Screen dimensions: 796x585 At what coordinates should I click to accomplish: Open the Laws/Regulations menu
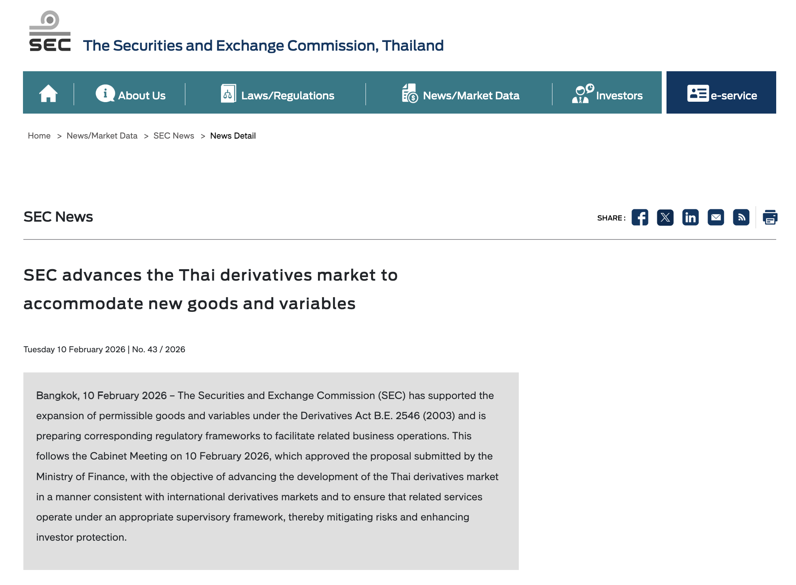coord(288,95)
